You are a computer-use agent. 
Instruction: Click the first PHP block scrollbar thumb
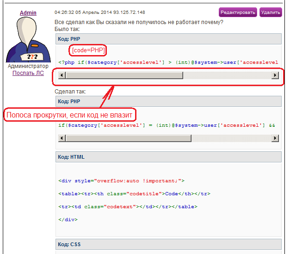tap(124, 75)
